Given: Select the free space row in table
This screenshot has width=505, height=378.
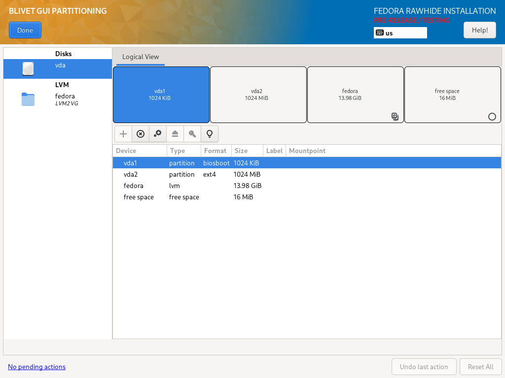Looking at the screenshot, I should 307,197.
